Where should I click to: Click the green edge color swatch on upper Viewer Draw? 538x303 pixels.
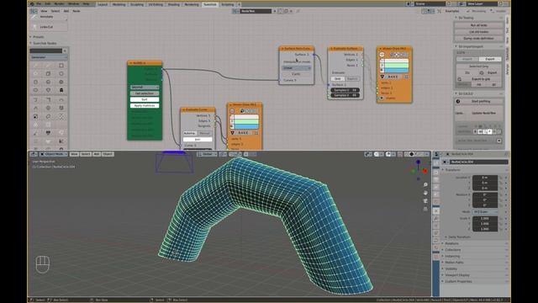pos(397,66)
